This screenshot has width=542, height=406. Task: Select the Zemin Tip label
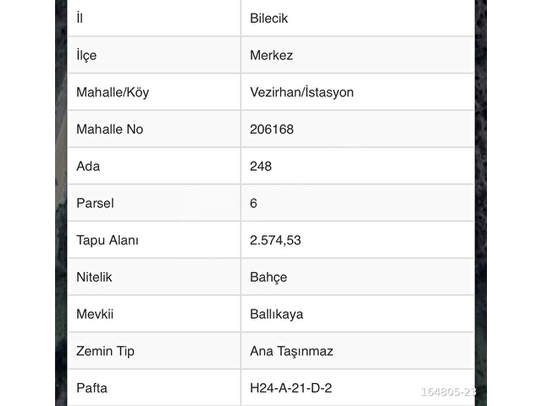coord(105,351)
